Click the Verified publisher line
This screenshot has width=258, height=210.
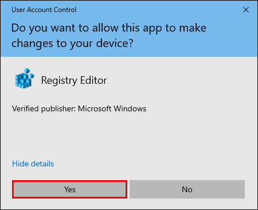coord(79,108)
